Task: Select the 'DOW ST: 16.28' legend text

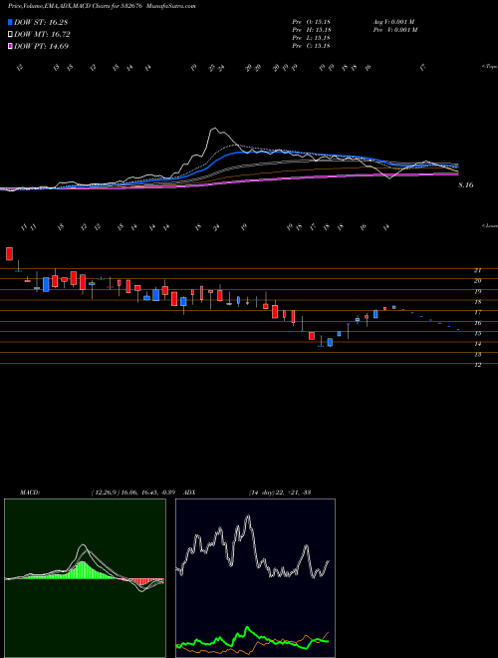Action: pyautogui.click(x=41, y=22)
